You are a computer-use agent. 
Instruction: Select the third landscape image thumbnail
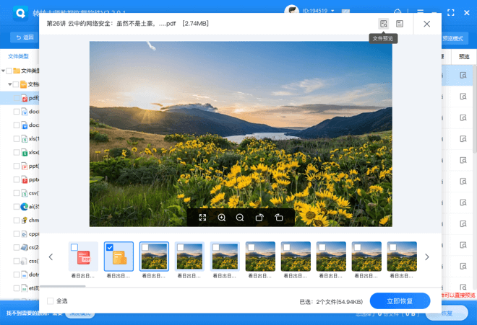[x=225, y=257]
